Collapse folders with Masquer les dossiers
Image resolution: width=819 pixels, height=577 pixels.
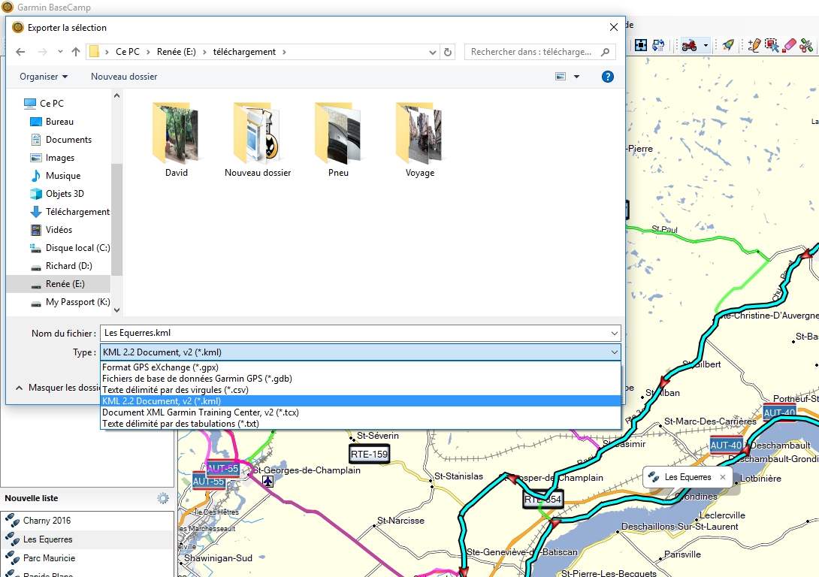point(57,388)
